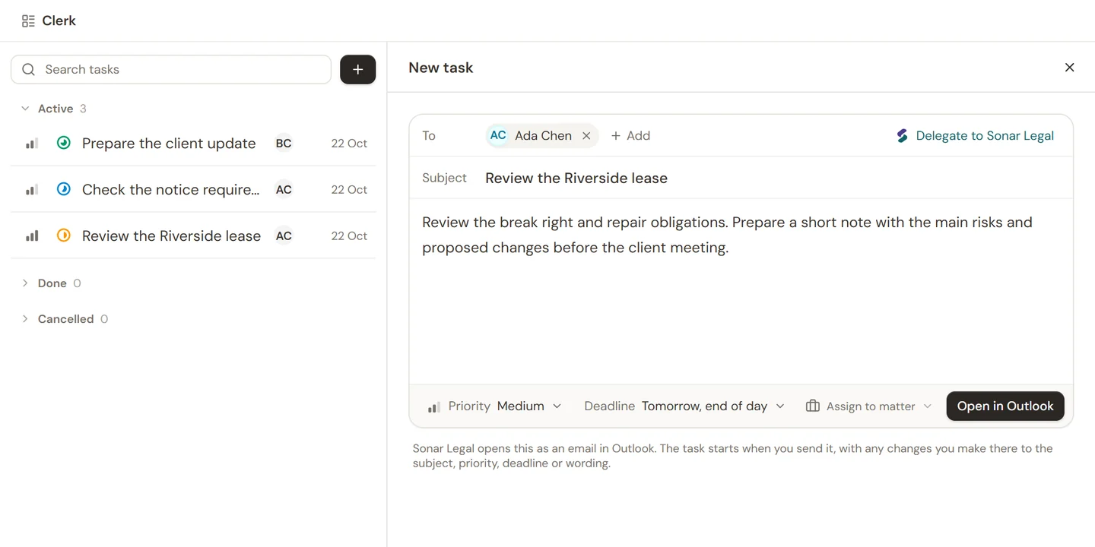
Task: Click the Ada Chen recipient chip
Action: coord(541,135)
